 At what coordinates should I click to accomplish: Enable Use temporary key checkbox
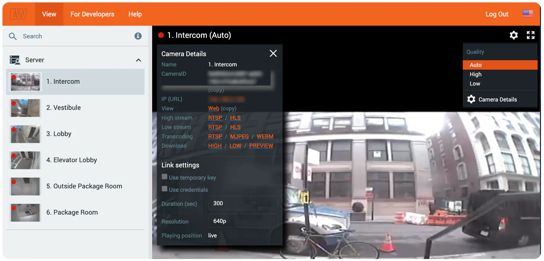[x=165, y=177]
